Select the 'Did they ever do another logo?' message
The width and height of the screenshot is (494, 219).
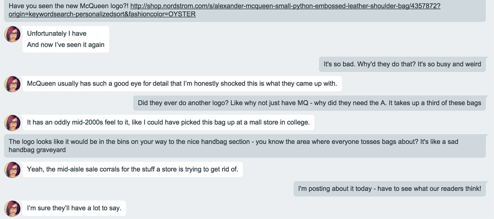(310, 103)
